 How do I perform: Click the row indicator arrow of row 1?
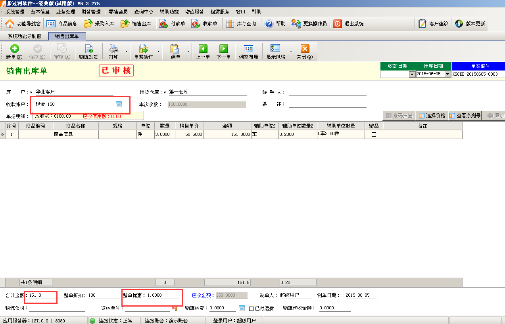point(3,134)
